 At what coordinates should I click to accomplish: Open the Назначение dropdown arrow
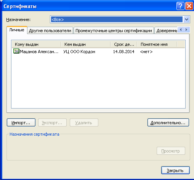(186, 19)
